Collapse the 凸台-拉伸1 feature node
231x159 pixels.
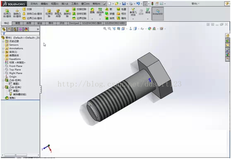[3, 80]
